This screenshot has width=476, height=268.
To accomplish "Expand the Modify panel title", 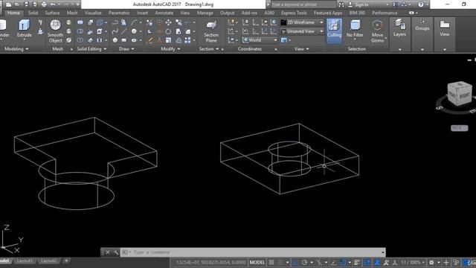I will [x=170, y=49].
